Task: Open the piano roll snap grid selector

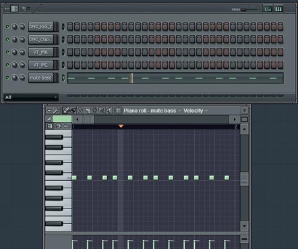Action: pyautogui.click(x=118, y=111)
